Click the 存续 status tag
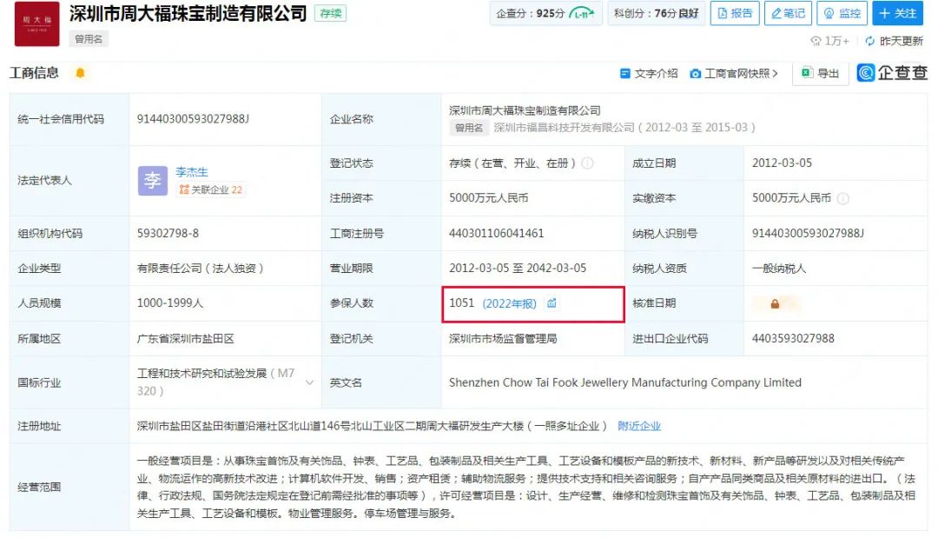 (x=330, y=13)
